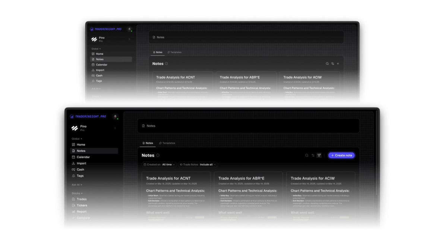The height and width of the screenshot is (251, 445).
Task: Switch to Templates tab in upper window
Action: tap(174, 52)
